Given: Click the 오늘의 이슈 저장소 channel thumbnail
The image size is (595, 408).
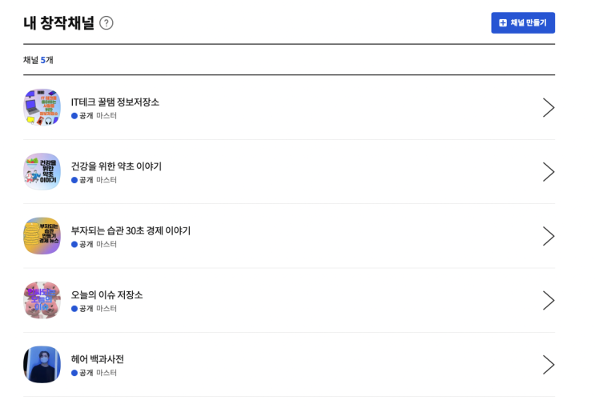Looking at the screenshot, I should pyautogui.click(x=42, y=300).
